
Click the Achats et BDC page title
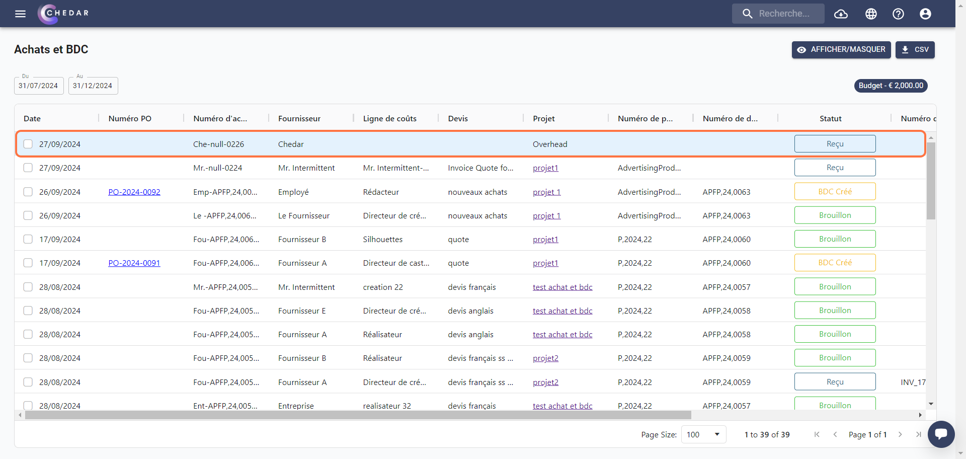51,49
